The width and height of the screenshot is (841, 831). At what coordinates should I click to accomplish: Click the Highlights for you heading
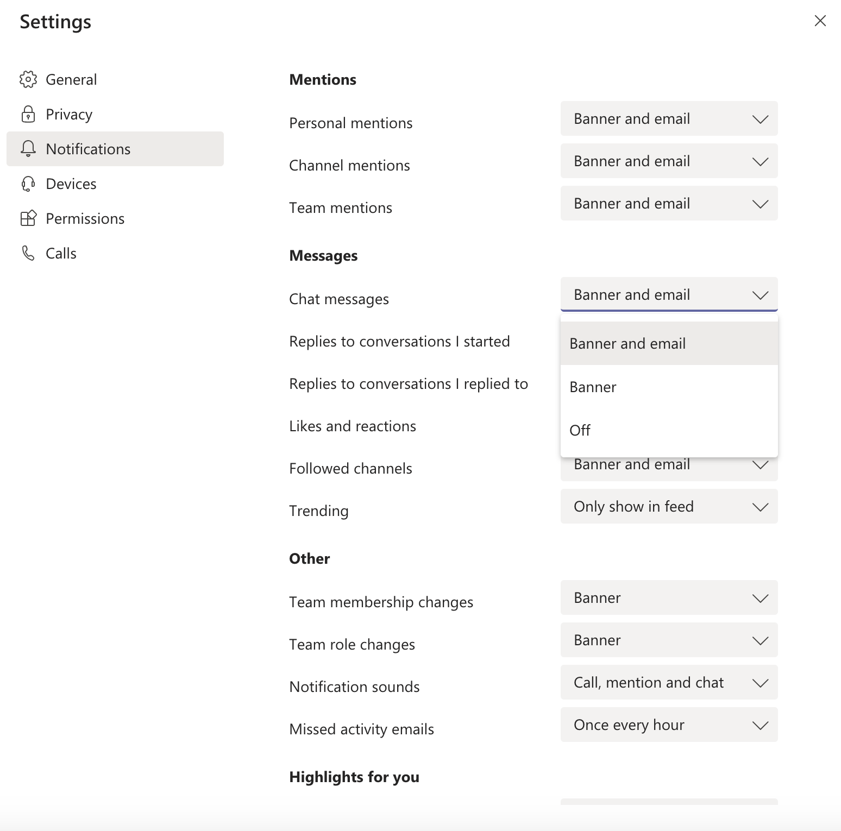(354, 777)
